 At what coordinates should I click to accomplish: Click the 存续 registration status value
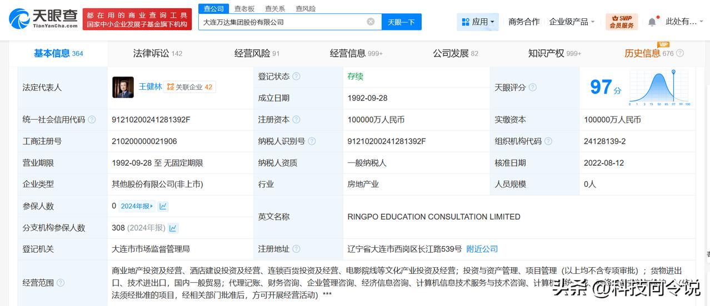[356, 76]
